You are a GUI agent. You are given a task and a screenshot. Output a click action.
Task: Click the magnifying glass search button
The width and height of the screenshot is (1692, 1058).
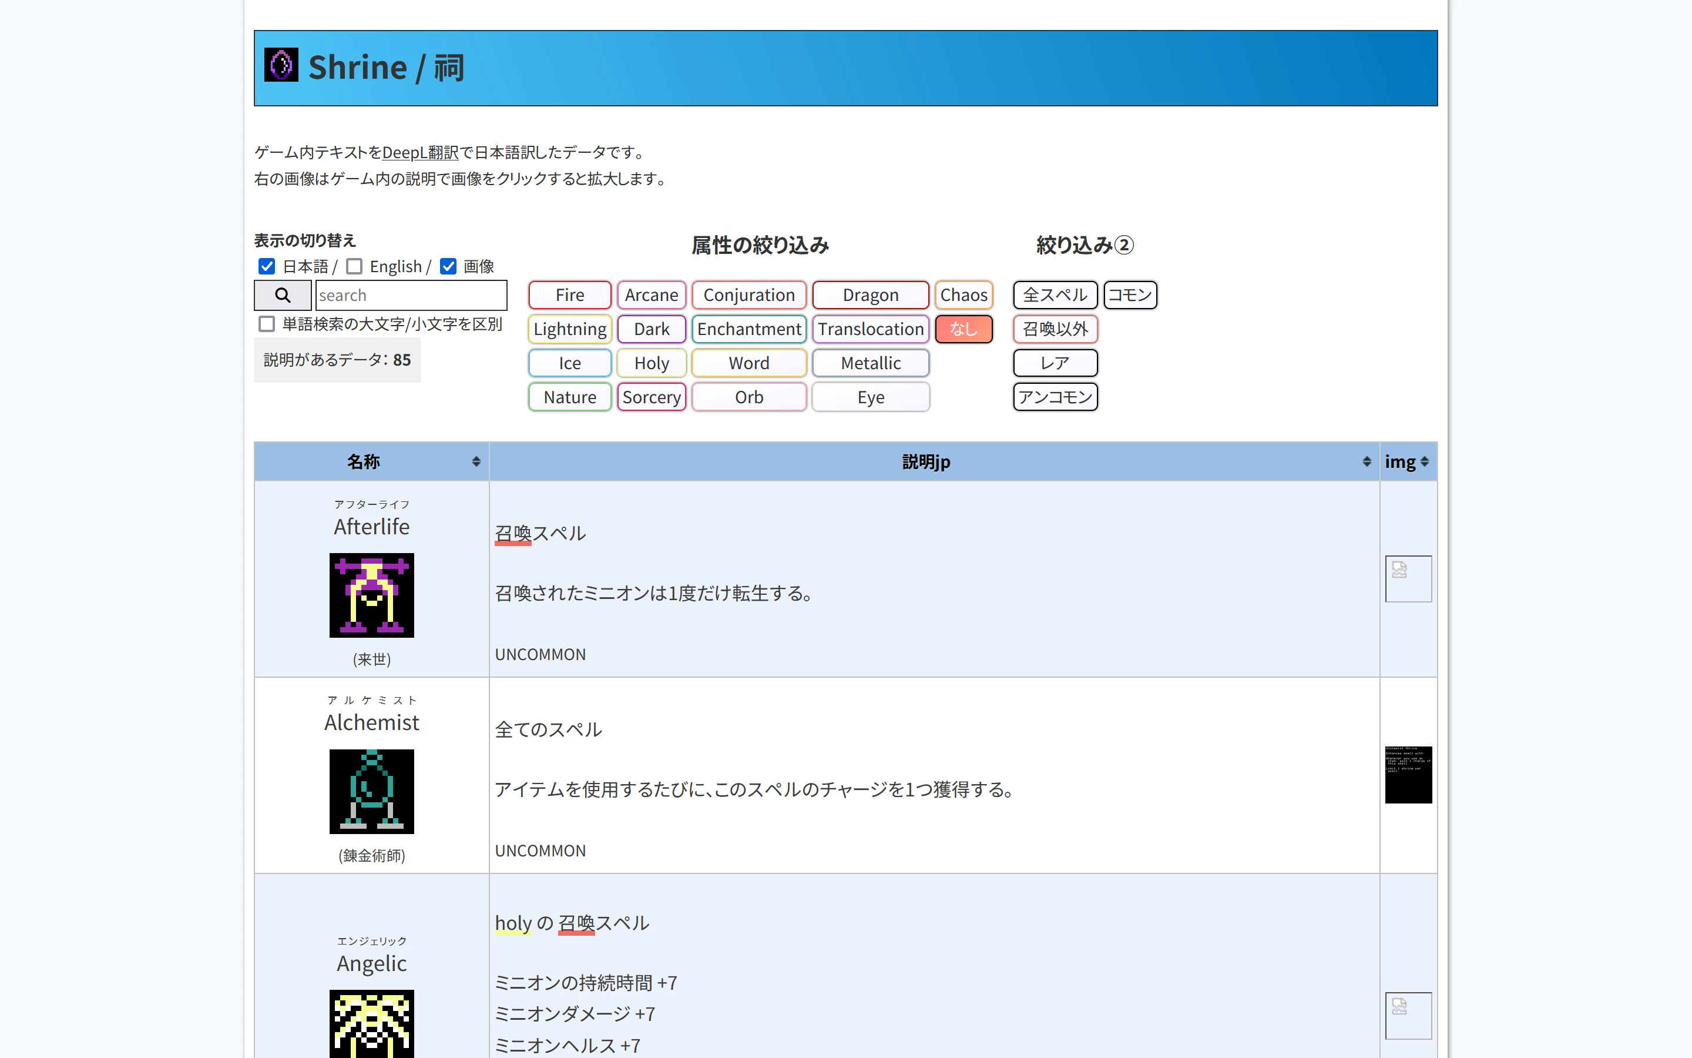(282, 295)
